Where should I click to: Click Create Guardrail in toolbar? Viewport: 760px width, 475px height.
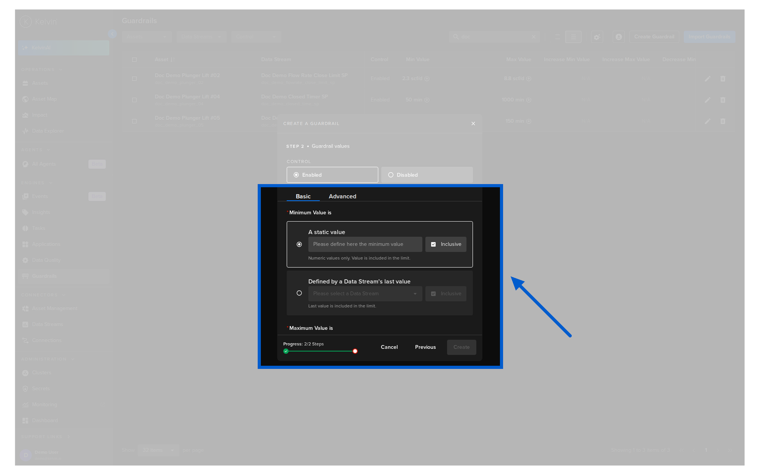point(654,37)
